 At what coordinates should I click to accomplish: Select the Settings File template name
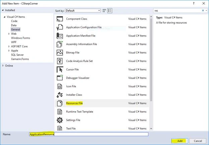(73, 120)
